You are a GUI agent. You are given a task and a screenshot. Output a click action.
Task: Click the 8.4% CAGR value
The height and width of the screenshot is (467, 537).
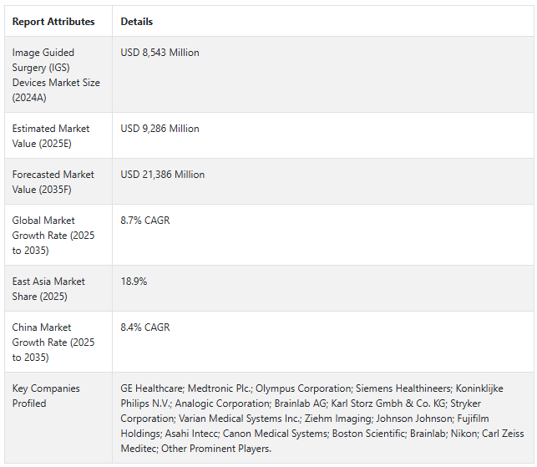coord(145,327)
